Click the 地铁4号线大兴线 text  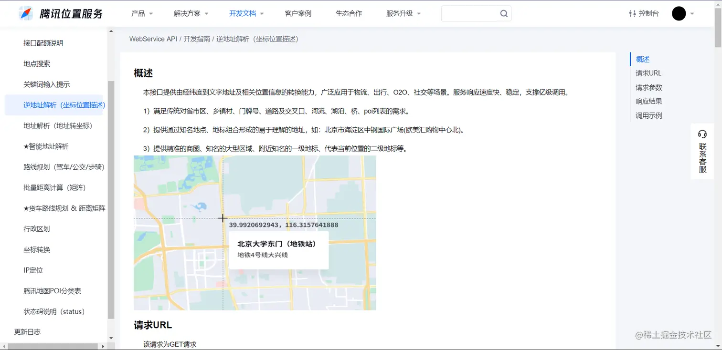click(263, 255)
